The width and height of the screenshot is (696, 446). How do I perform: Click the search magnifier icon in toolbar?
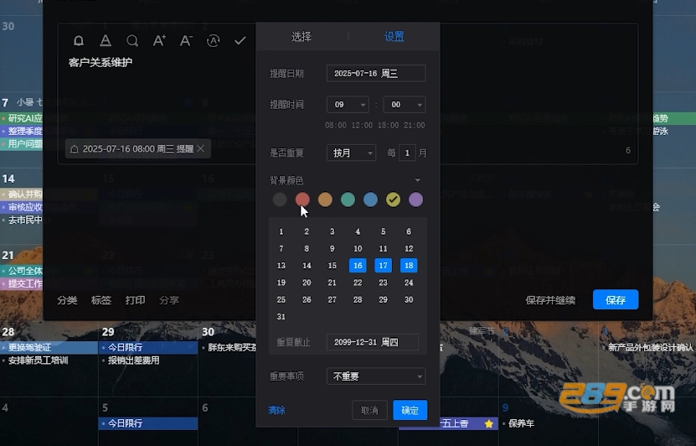coord(131,41)
